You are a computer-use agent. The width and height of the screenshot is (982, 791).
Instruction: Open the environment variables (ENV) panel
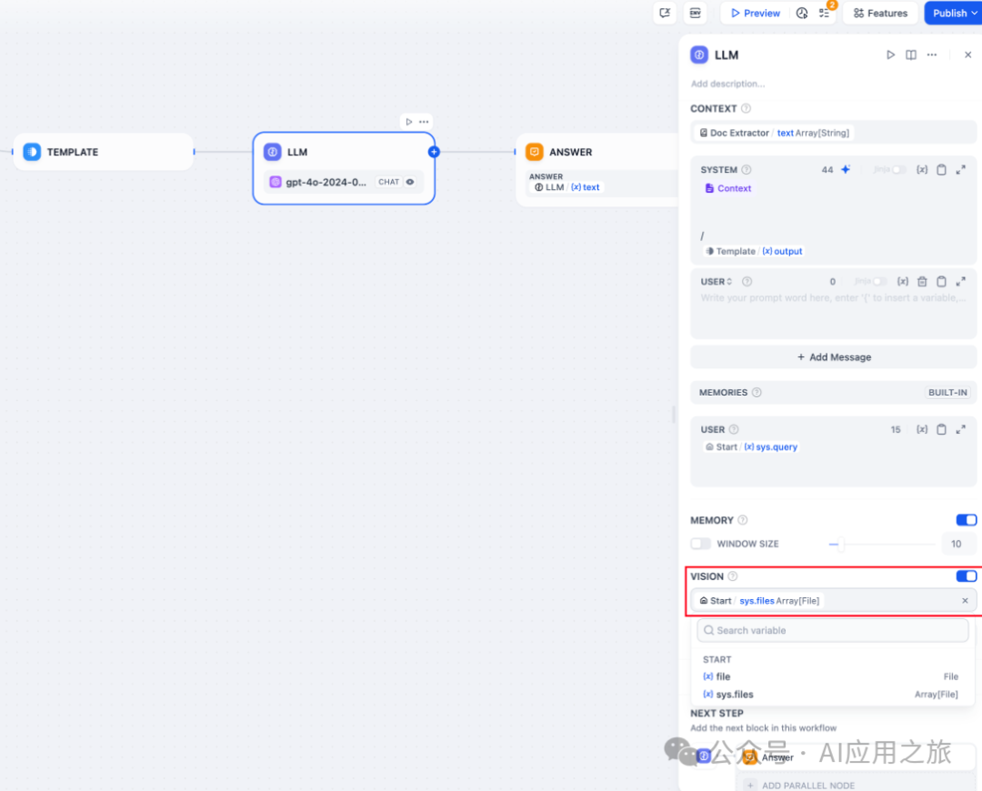[695, 14]
